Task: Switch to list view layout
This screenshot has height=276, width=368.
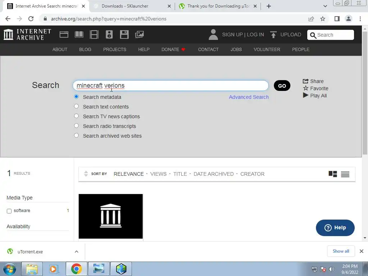Action: tap(345, 174)
